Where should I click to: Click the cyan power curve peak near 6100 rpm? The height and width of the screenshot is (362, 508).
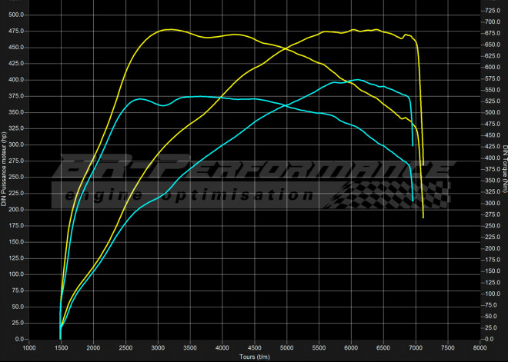pyautogui.click(x=356, y=80)
